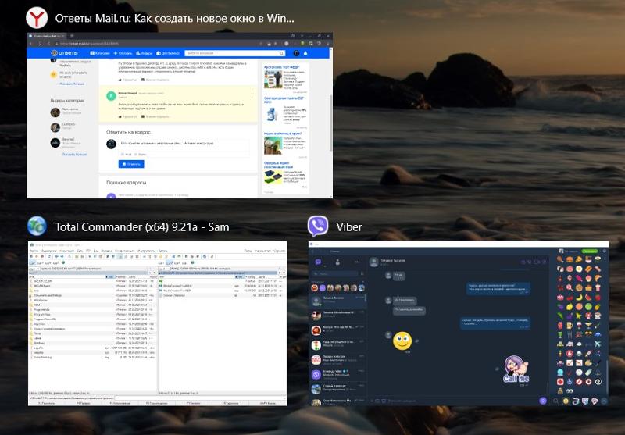Click the Viber chat list search field
The image size is (625, 435).
[336, 273]
